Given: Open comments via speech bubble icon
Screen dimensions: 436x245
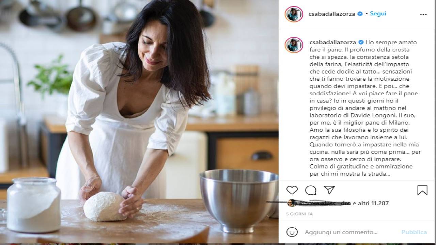Looking at the screenshot, I should (311, 190).
